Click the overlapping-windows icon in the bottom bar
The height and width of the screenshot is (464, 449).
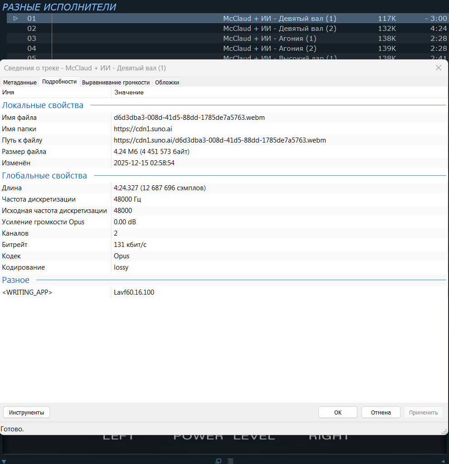pyautogui.click(x=219, y=461)
